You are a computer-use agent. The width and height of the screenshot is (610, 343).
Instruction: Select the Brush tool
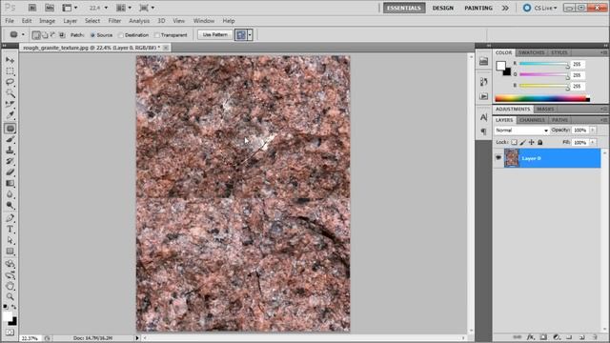pos(10,140)
